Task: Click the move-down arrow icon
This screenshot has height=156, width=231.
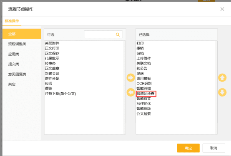Action: click(x=222, y=92)
